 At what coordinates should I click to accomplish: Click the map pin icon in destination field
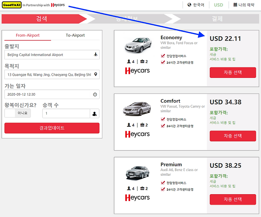[96, 74]
